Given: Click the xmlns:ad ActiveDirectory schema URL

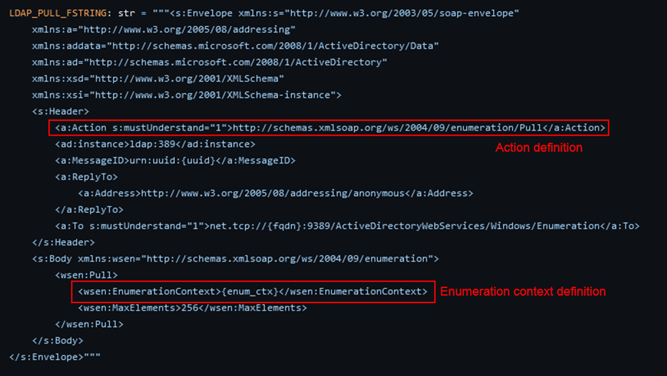Looking at the screenshot, I should tap(235, 62).
